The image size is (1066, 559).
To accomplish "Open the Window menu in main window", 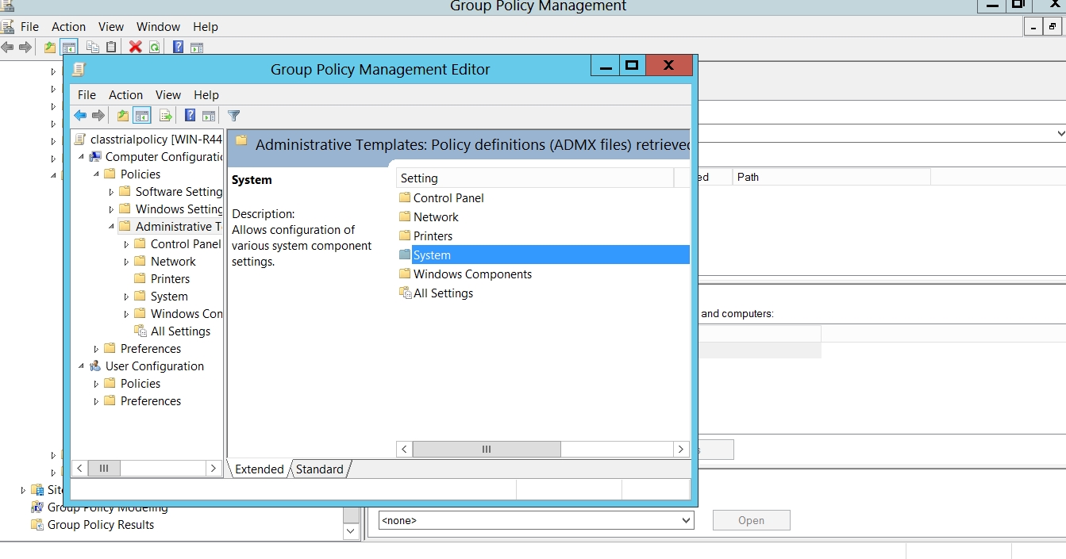I will coord(158,27).
